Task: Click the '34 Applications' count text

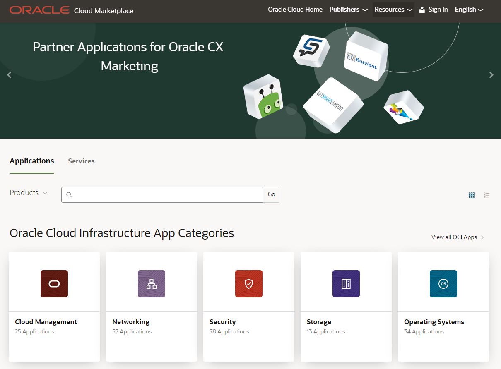Action: click(x=424, y=331)
